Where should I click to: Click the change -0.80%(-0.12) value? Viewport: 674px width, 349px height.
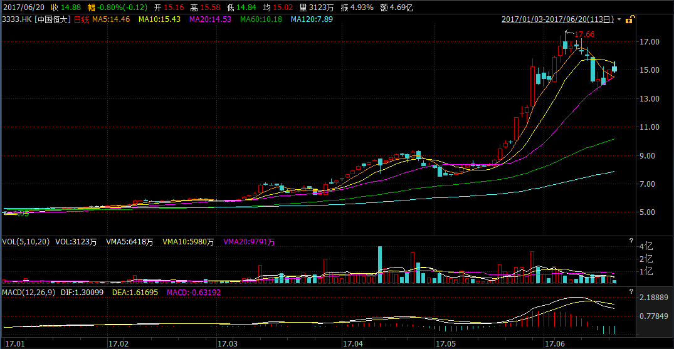pyautogui.click(x=122, y=8)
